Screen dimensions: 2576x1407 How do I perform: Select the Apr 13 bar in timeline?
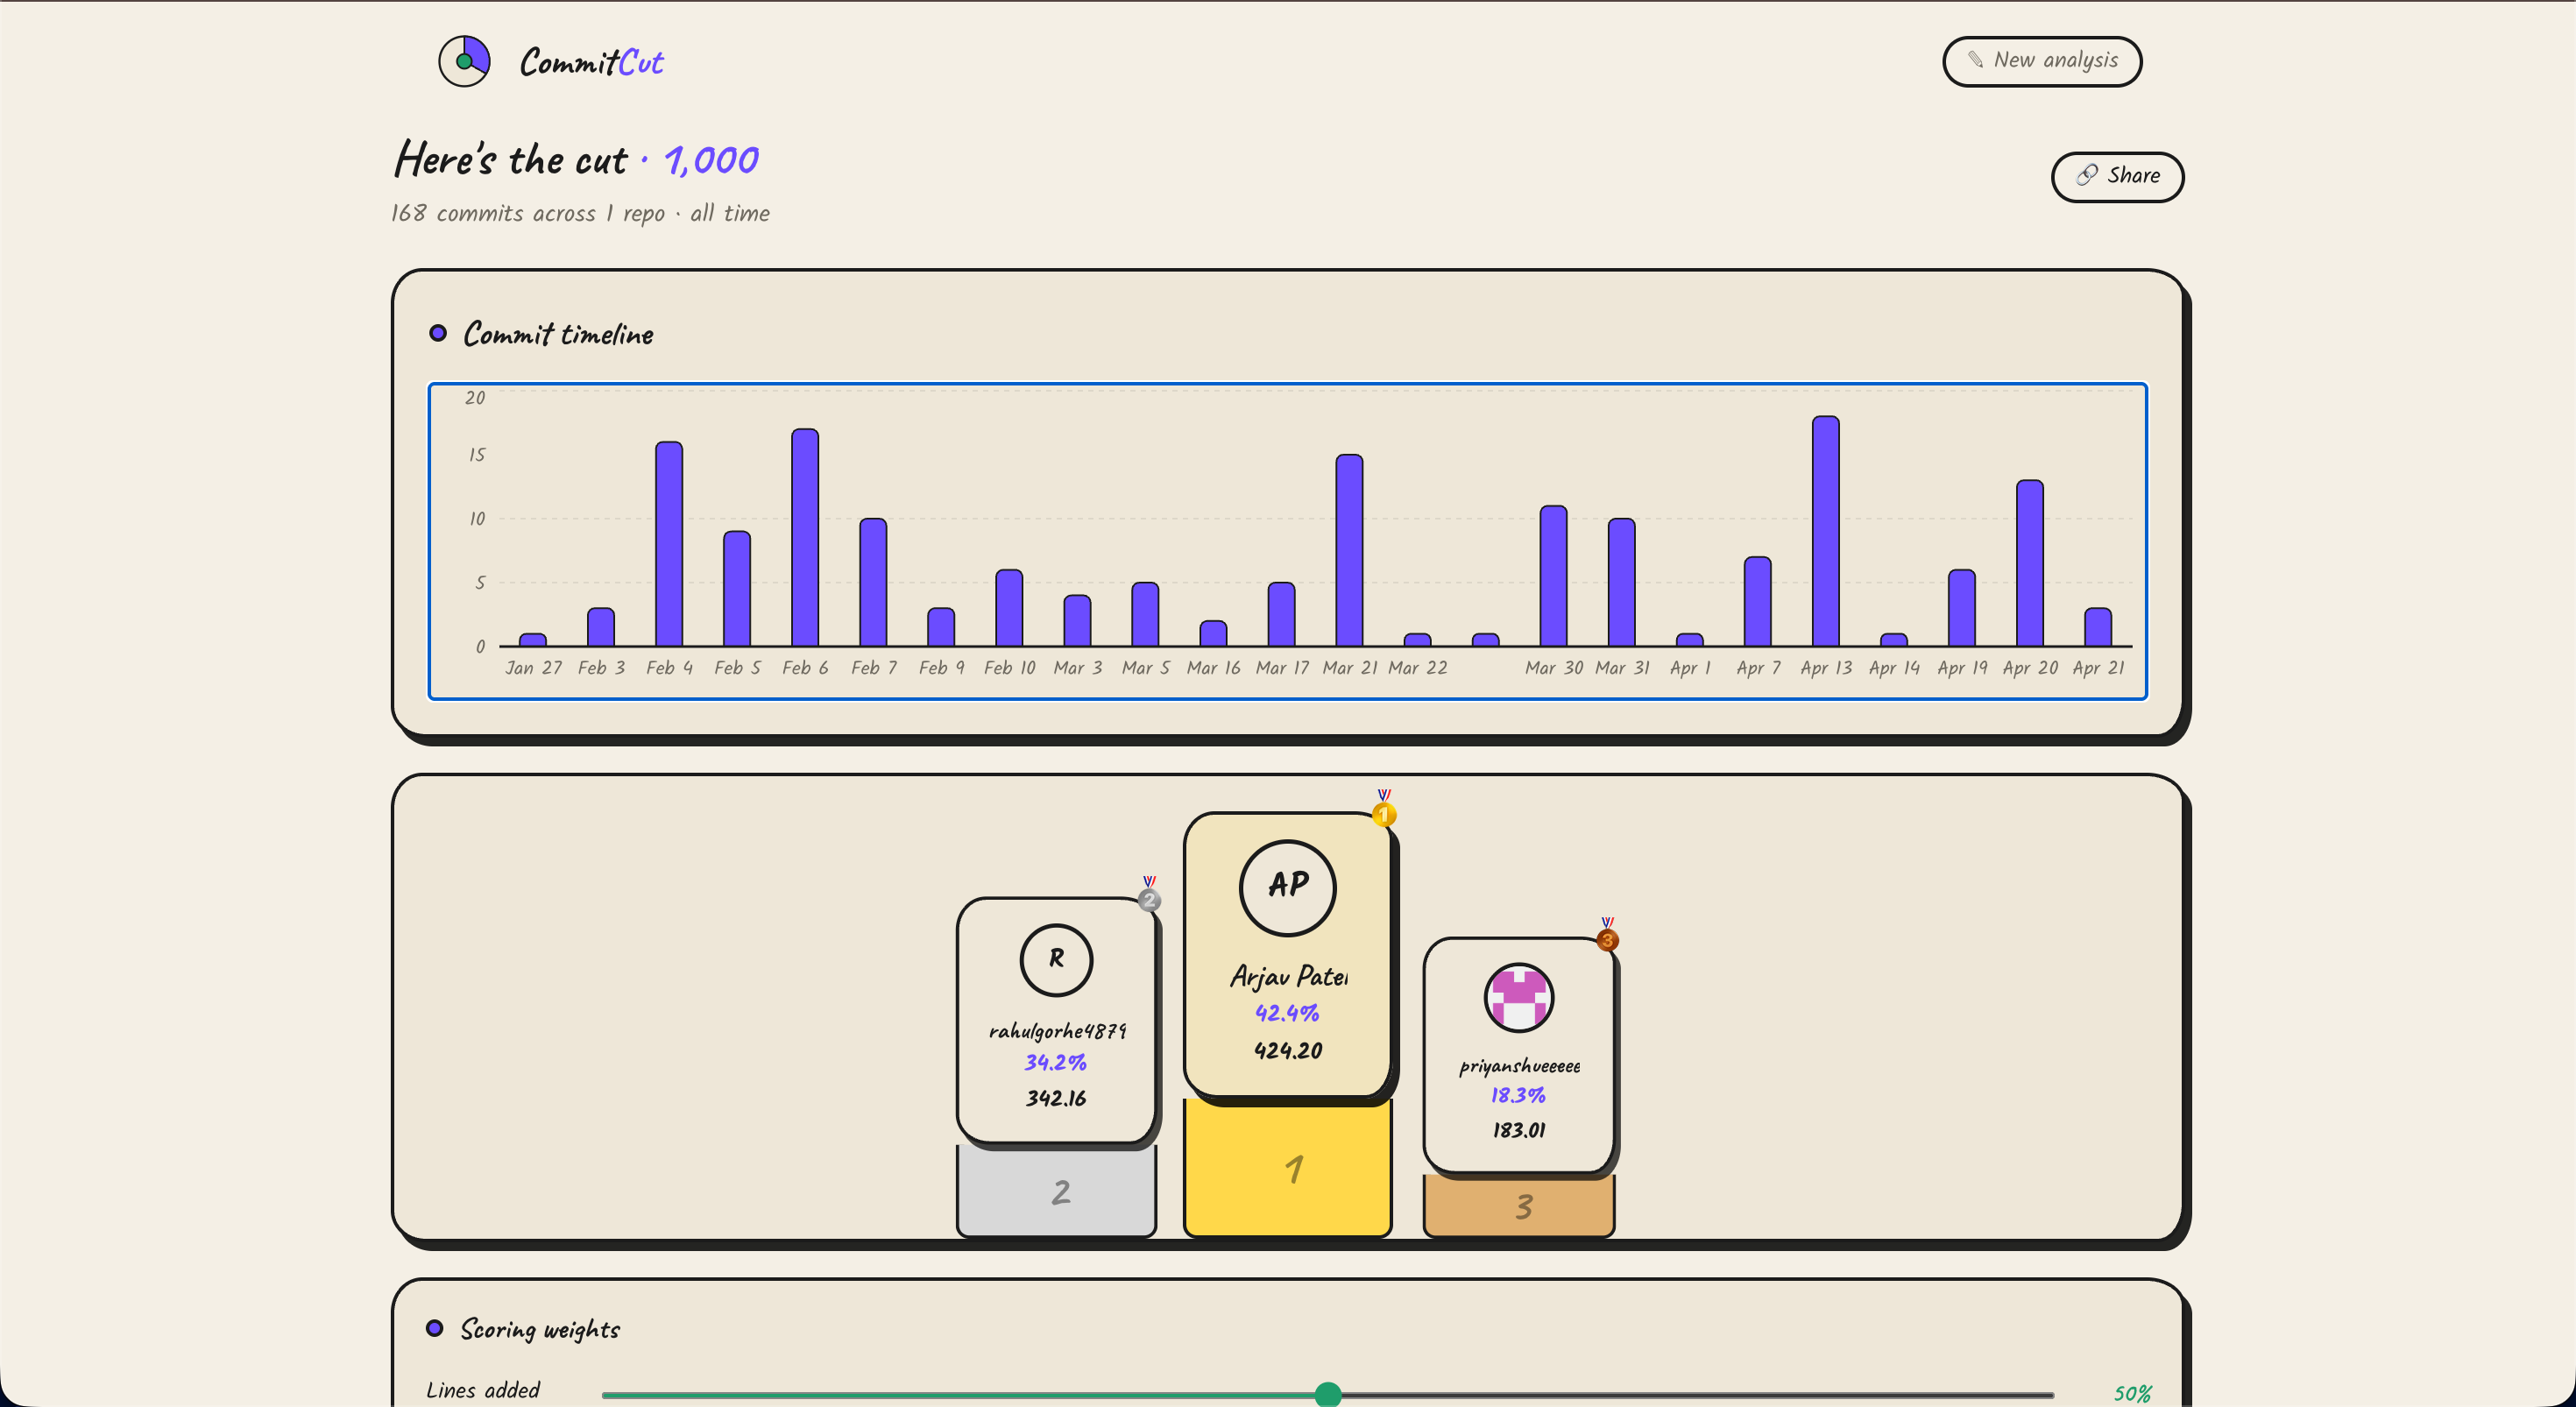tap(1825, 531)
